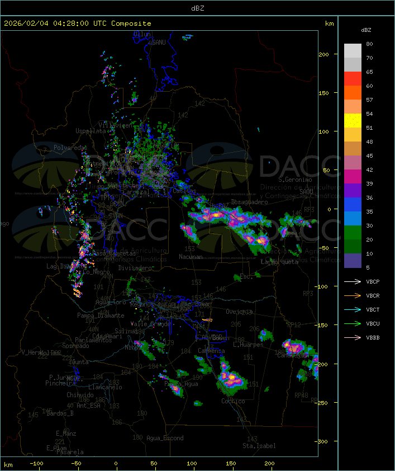Choose the green 20-30 dBZ swatch
The height and width of the screenshot is (471, 395).
point(353,233)
